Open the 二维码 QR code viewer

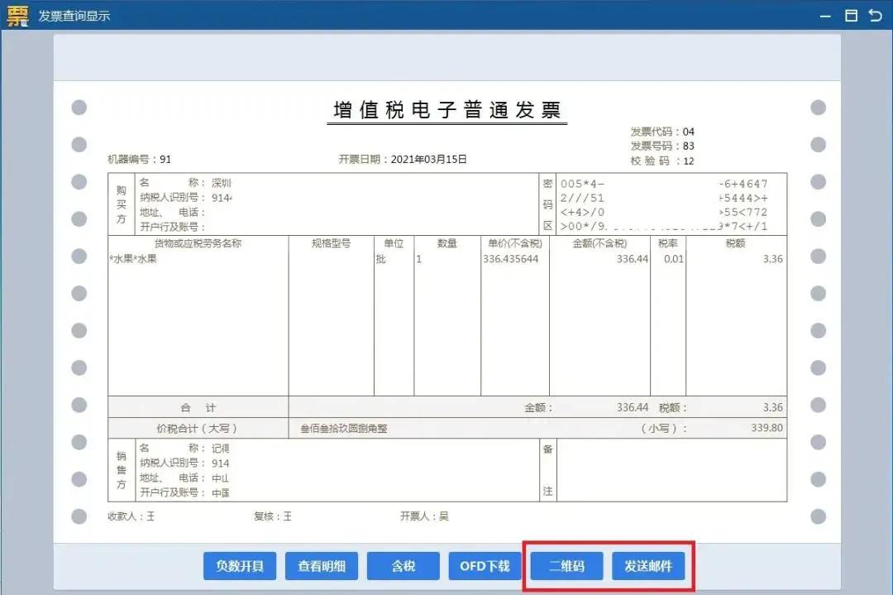tap(566, 566)
